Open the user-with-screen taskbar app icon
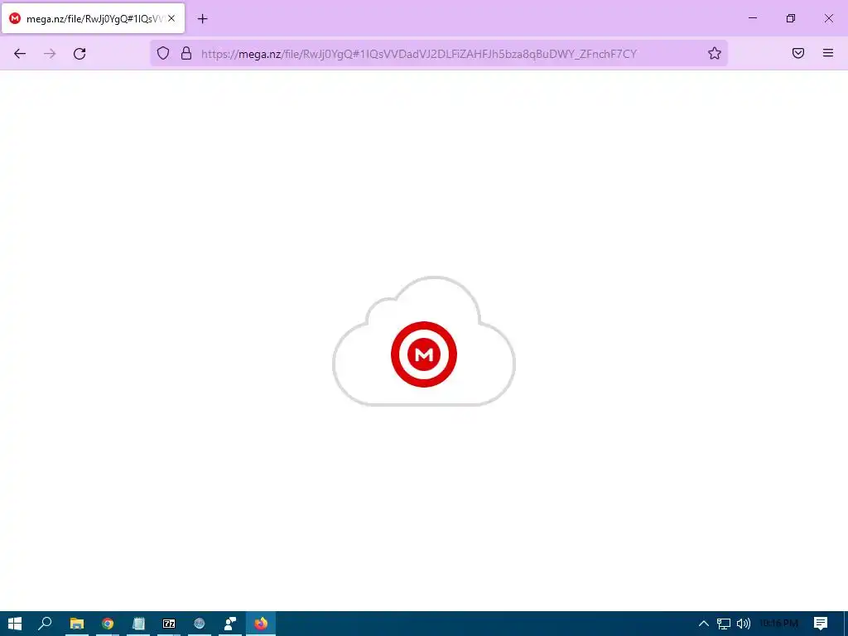 (230, 624)
